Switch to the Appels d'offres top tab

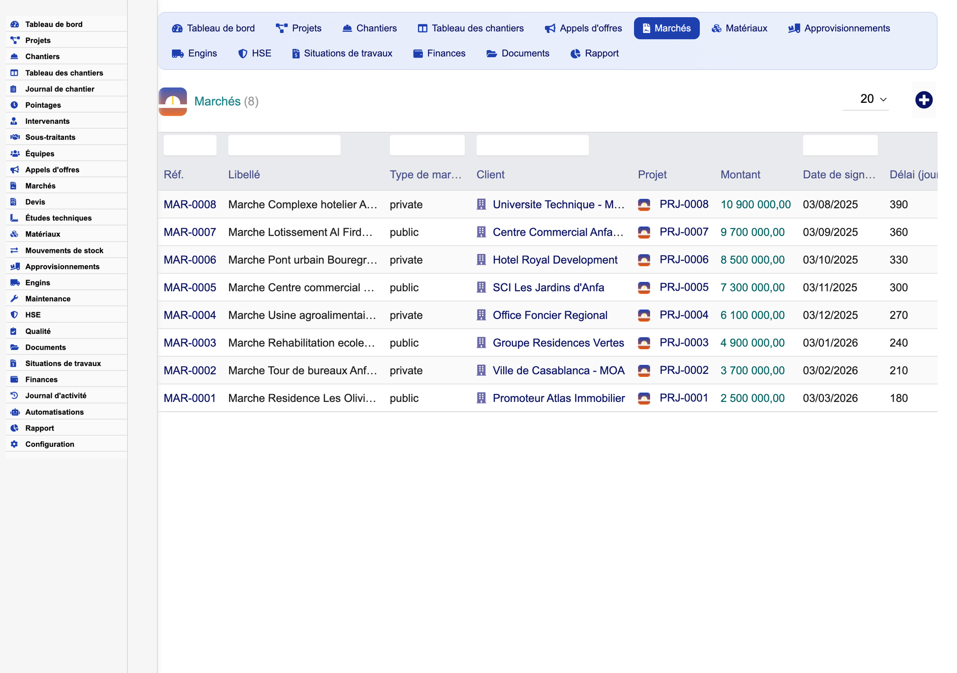tap(583, 28)
